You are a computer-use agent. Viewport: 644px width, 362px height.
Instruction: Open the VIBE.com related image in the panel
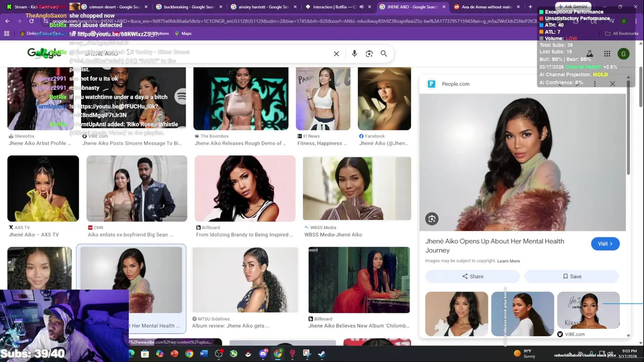coord(588,310)
